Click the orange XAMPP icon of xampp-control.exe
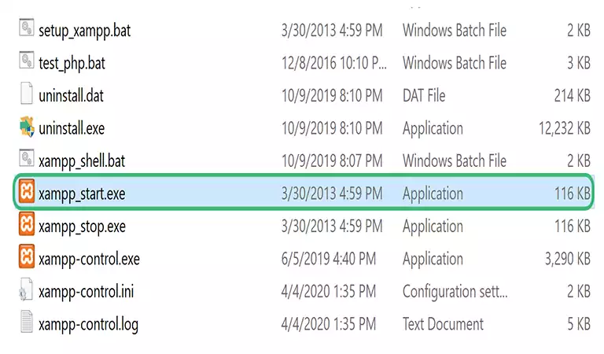This screenshot has height=354, width=604. click(x=27, y=256)
